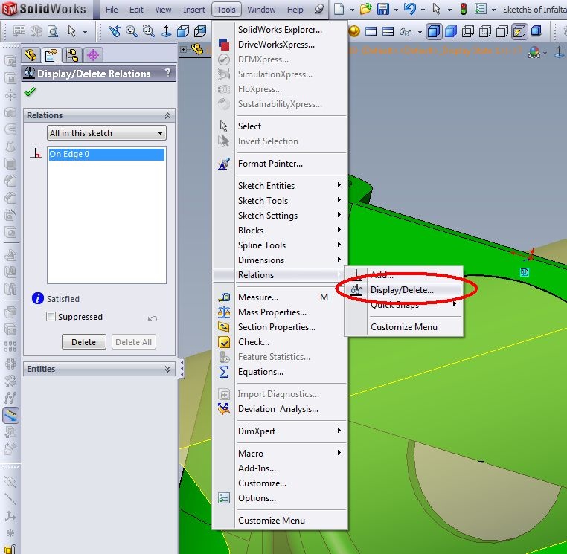Open the ConfigurationManager tab

pos(72,55)
